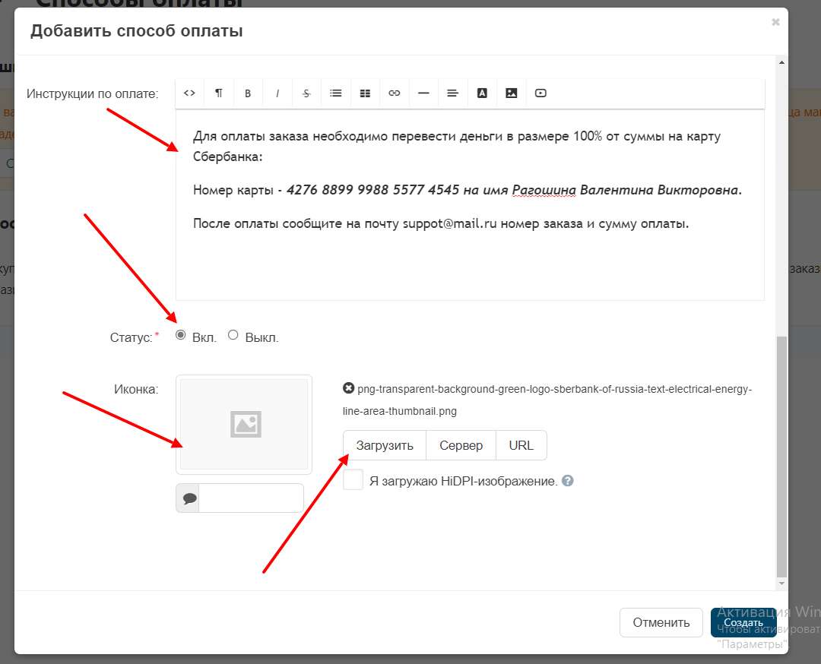821x664 pixels.
Task: Insert a hyperlink in the editor
Action: [x=395, y=93]
